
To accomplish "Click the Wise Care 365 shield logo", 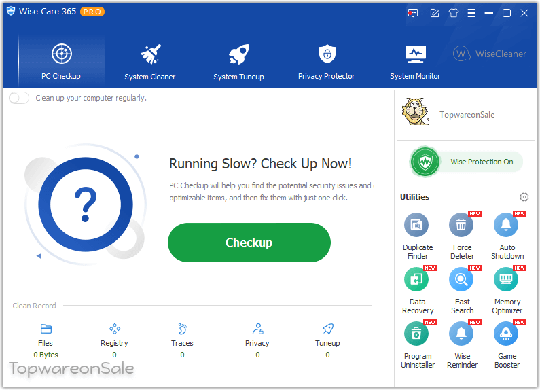I will 11,11.
